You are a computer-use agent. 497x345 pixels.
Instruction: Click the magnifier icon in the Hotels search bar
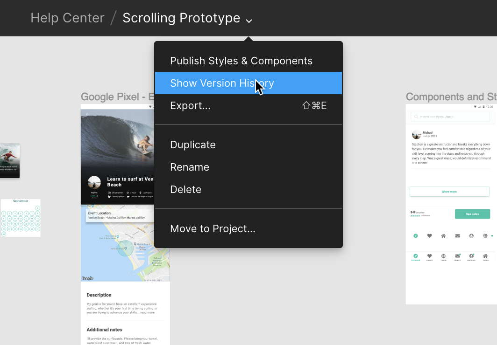tap(416, 117)
